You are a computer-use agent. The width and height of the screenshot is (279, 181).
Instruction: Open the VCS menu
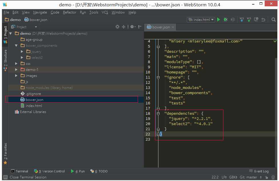tap(105, 12)
